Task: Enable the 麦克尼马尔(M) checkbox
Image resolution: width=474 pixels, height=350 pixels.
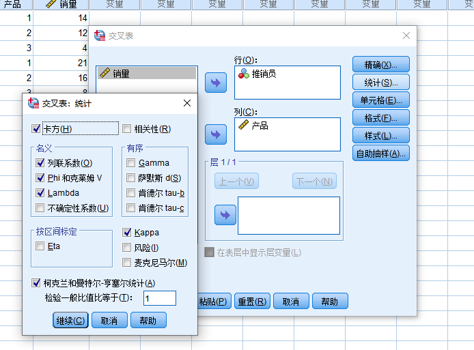Action: 126,263
